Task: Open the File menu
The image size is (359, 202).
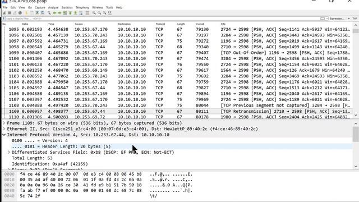Action: pos(5,7)
